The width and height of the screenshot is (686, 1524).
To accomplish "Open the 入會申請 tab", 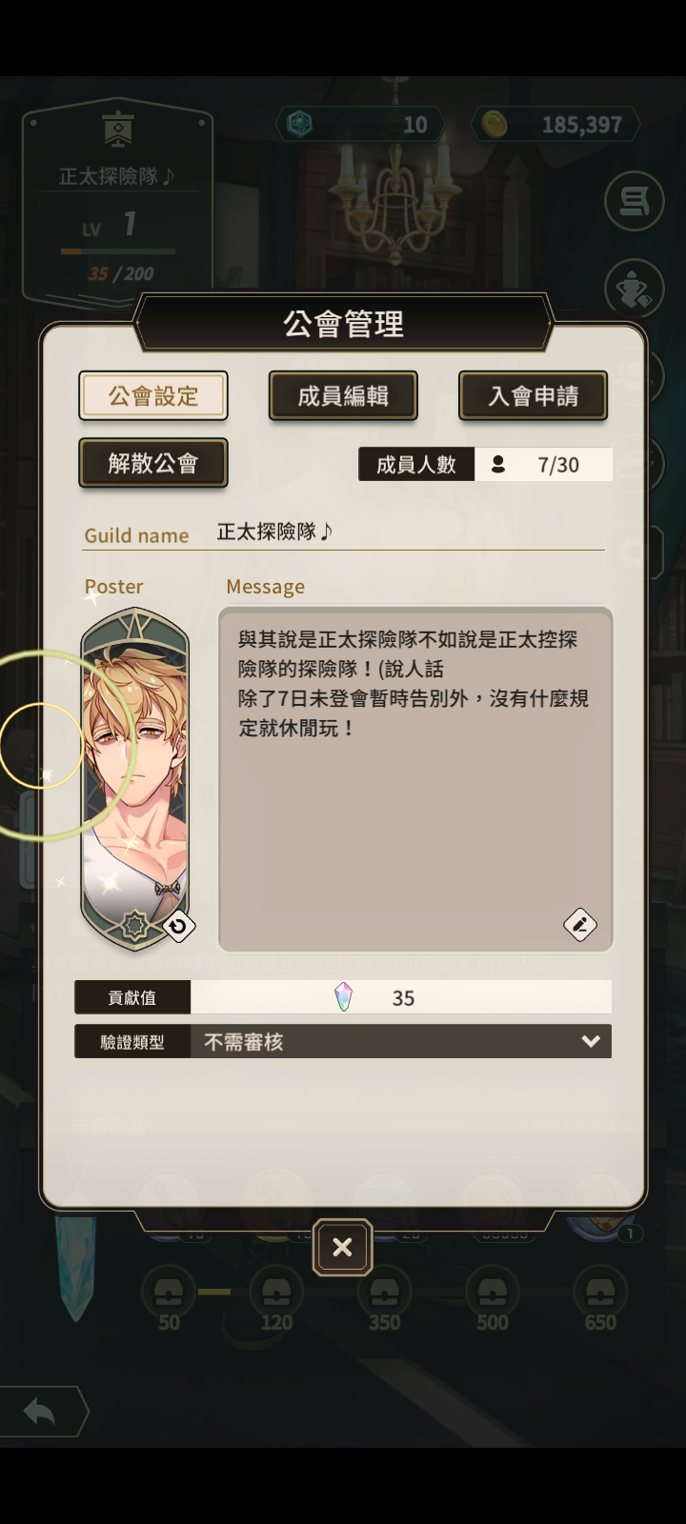I will pyautogui.click(x=534, y=396).
